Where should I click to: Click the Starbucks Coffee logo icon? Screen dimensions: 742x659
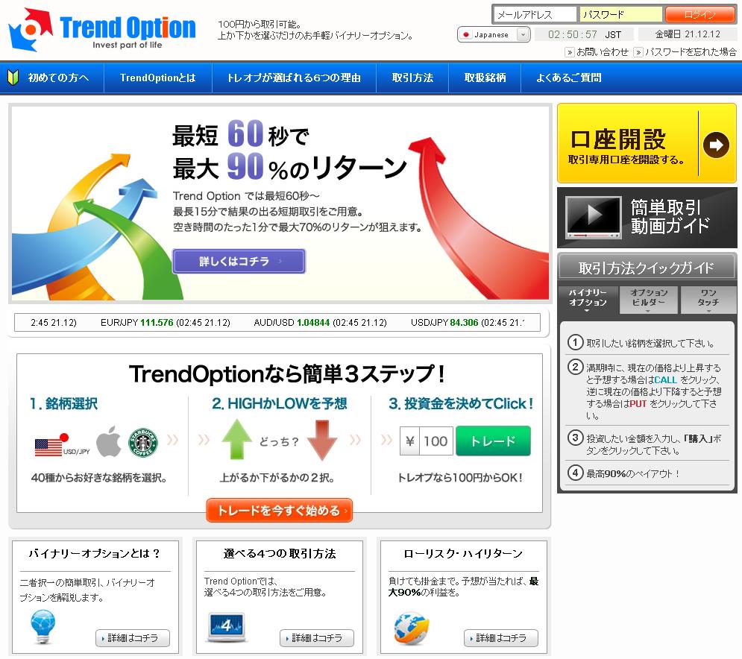143,443
